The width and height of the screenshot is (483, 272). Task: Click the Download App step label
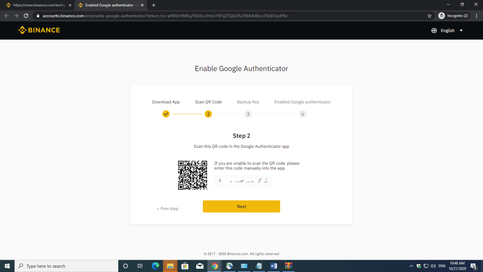(x=166, y=102)
